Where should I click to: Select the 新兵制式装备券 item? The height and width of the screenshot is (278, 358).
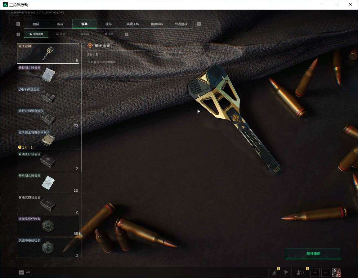click(48, 183)
